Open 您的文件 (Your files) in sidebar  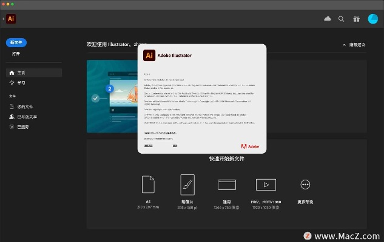(24, 106)
